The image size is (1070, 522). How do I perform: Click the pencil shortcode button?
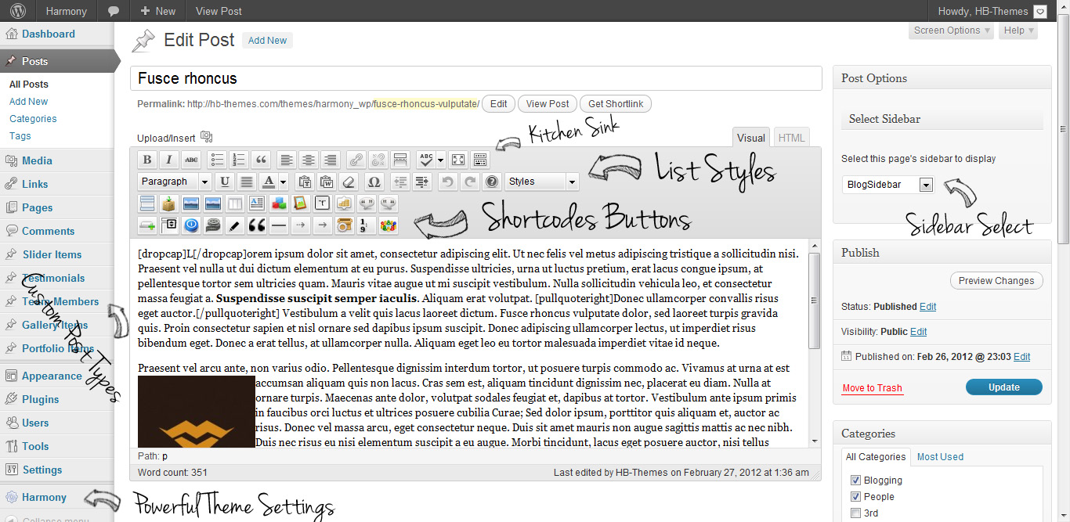235,225
